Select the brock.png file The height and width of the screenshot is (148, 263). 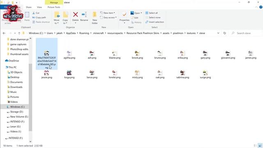[x=137, y=55]
